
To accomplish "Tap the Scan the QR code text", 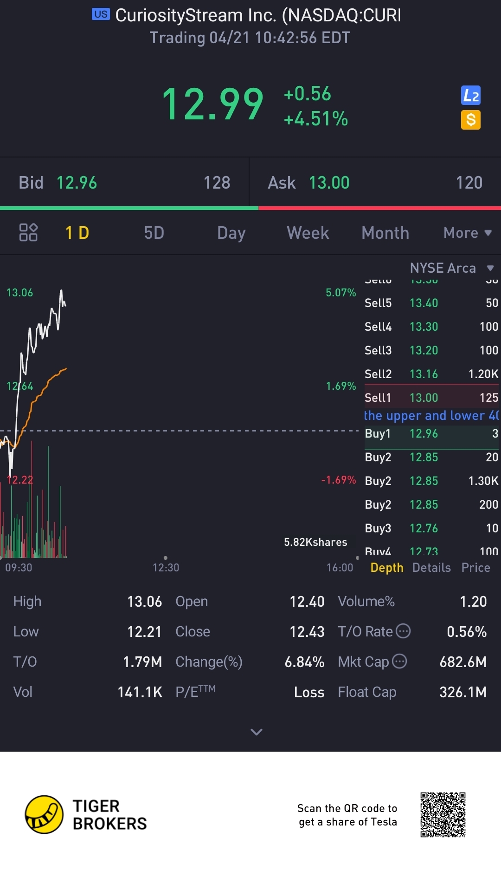I will point(347,815).
